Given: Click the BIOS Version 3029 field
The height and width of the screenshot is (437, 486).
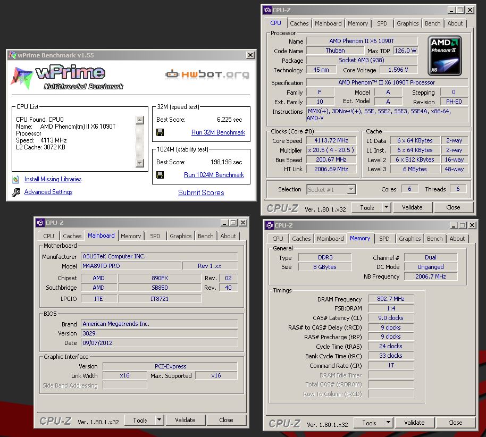Looking at the screenshot, I should click(160, 333).
